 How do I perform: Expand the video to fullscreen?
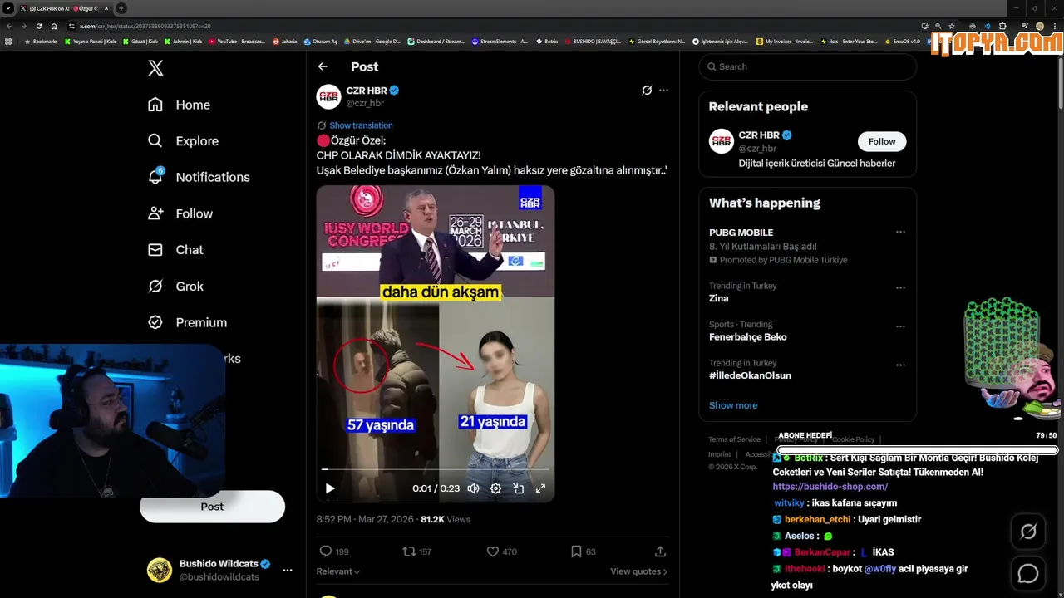tap(540, 488)
